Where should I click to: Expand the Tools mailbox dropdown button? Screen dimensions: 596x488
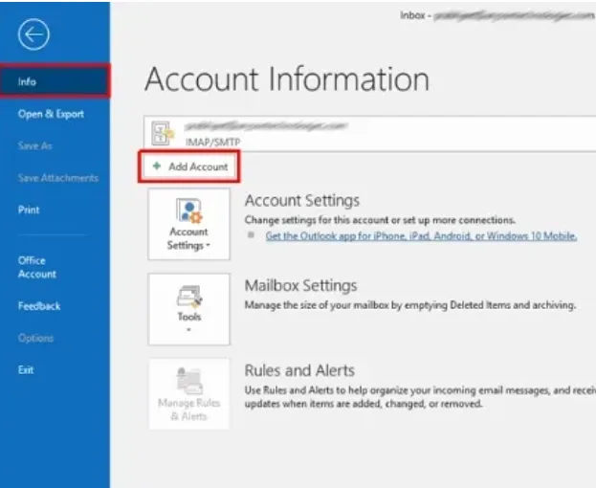coord(188,309)
